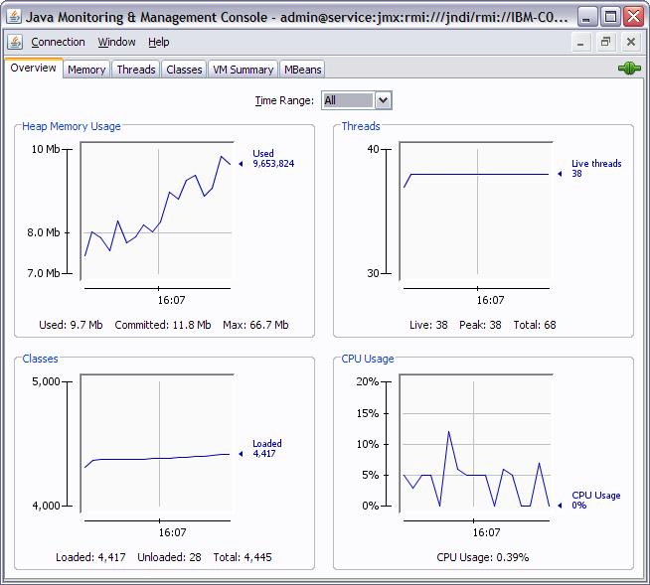Click the 'Loaded: 4,417' summary text

[90, 557]
